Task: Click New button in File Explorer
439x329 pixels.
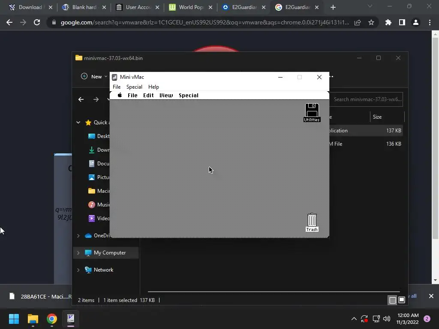Action: click(x=94, y=76)
